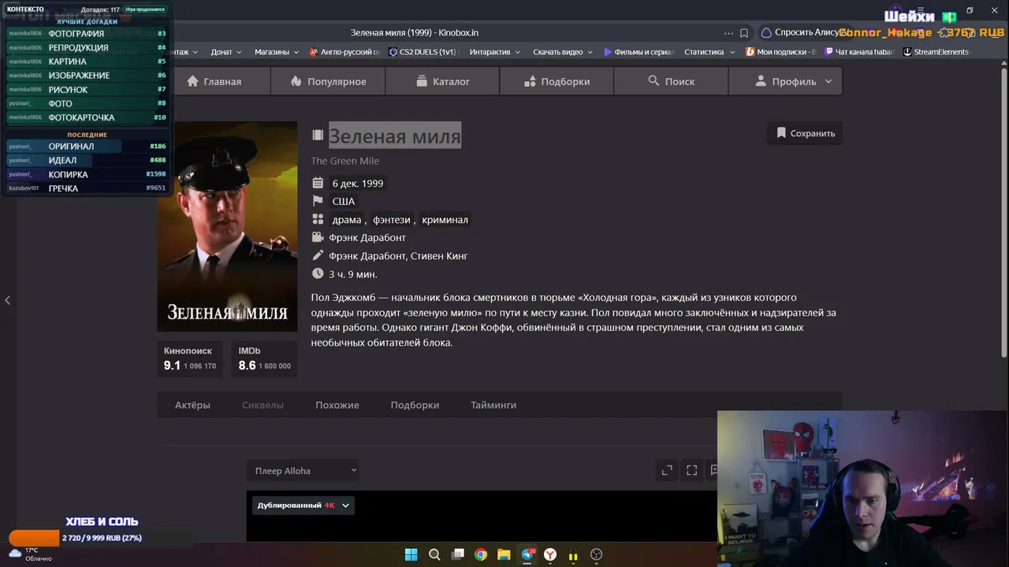The image size is (1009, 567).
Task: Open the Windows Start menu
Action: [x=411, y=554]
